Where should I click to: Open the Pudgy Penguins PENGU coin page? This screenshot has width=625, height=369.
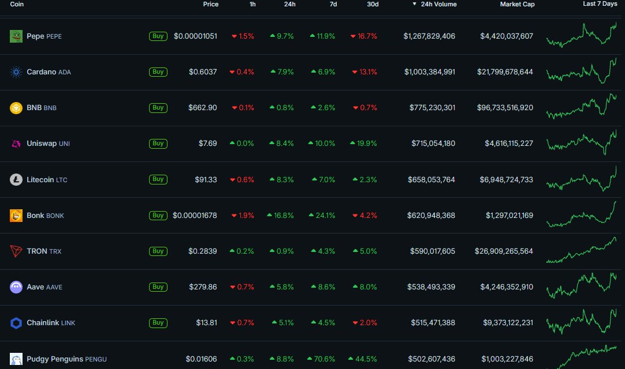[66, 359]
